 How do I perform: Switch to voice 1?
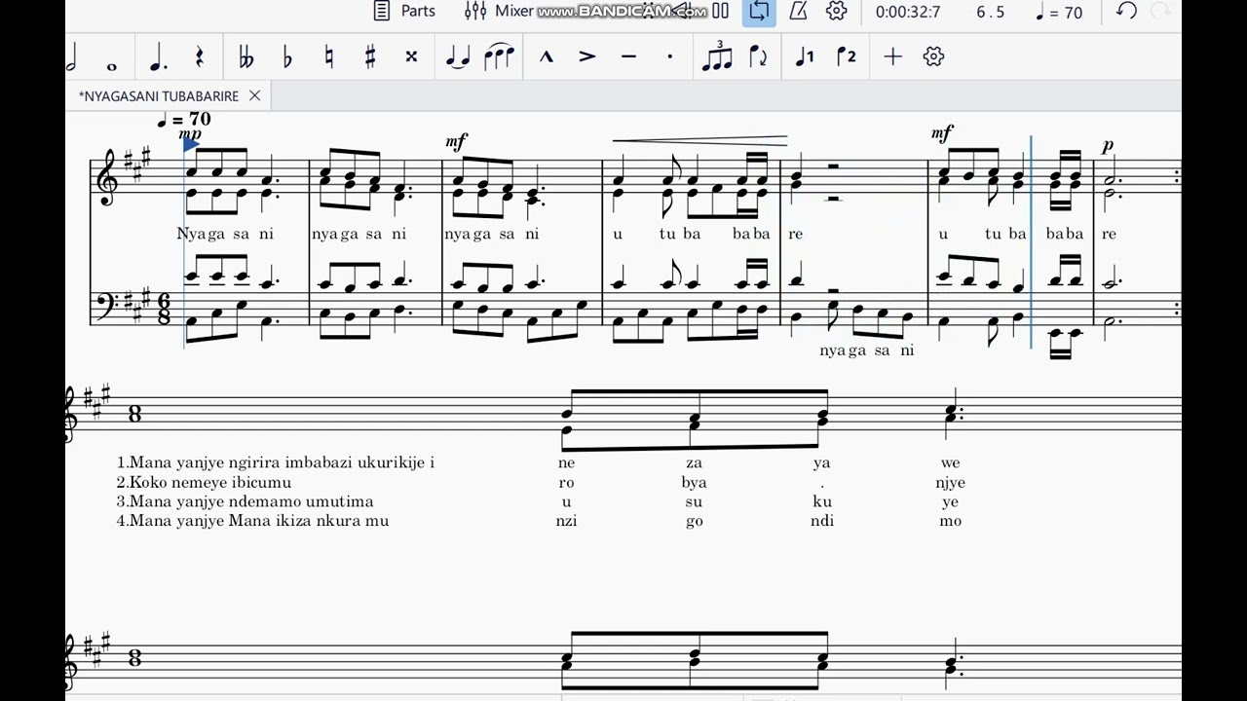(805, 57)
